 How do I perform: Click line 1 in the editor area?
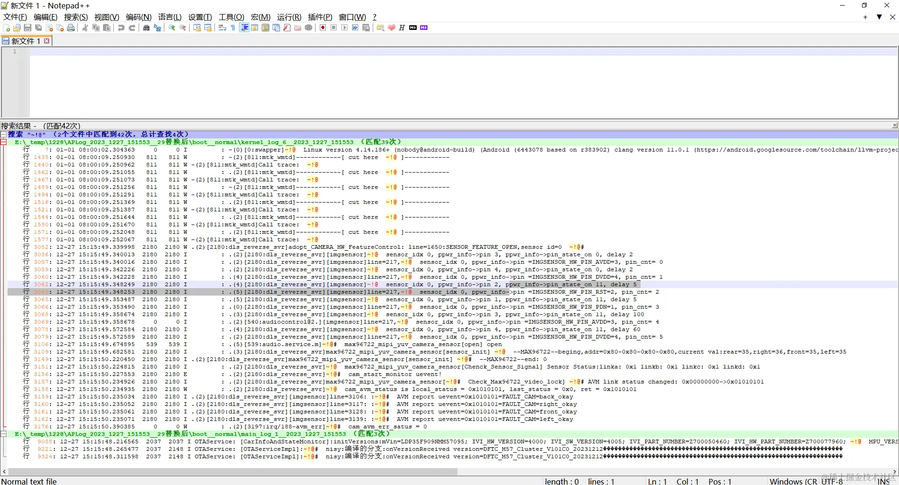pos(464,51)
